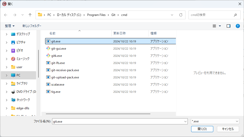Image resolution: width=244 pixels, height=137 pixels.
Task: Select gitk.exe file icon
Action: tap(48, 56)
